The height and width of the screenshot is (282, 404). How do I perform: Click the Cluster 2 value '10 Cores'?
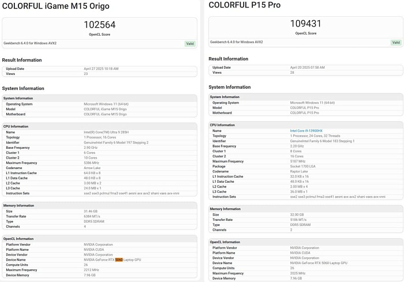91,158
